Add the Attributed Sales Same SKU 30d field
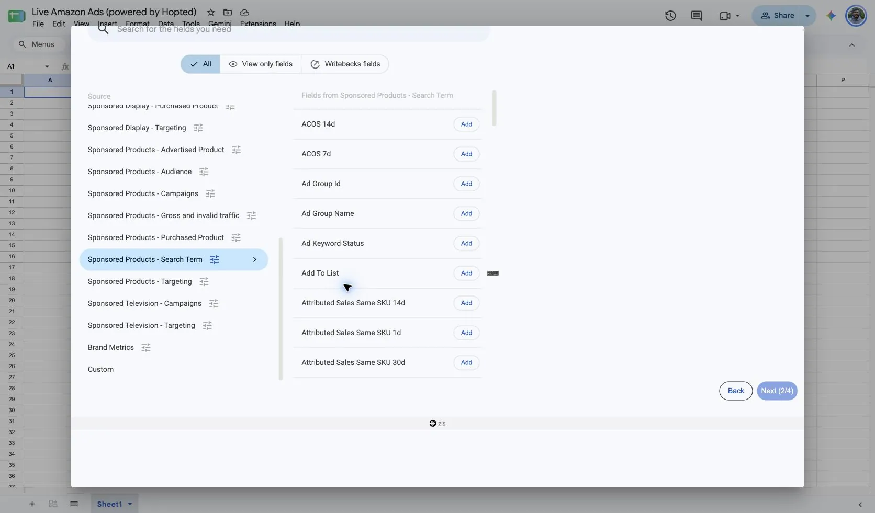Image resolution: width=875 pixels, height=513 pixels. pos(466,362)
